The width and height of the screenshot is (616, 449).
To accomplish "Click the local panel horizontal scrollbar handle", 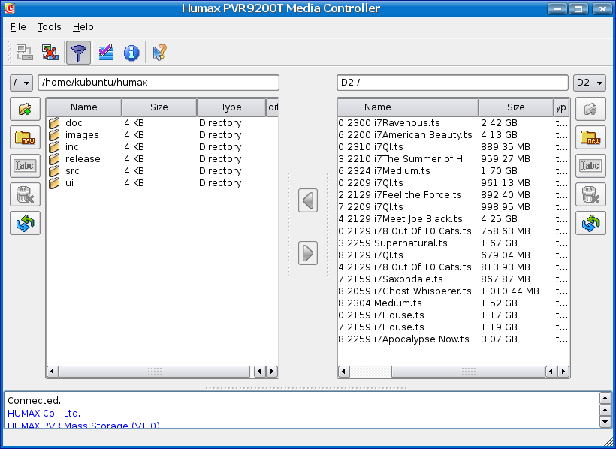I will 155,371.
